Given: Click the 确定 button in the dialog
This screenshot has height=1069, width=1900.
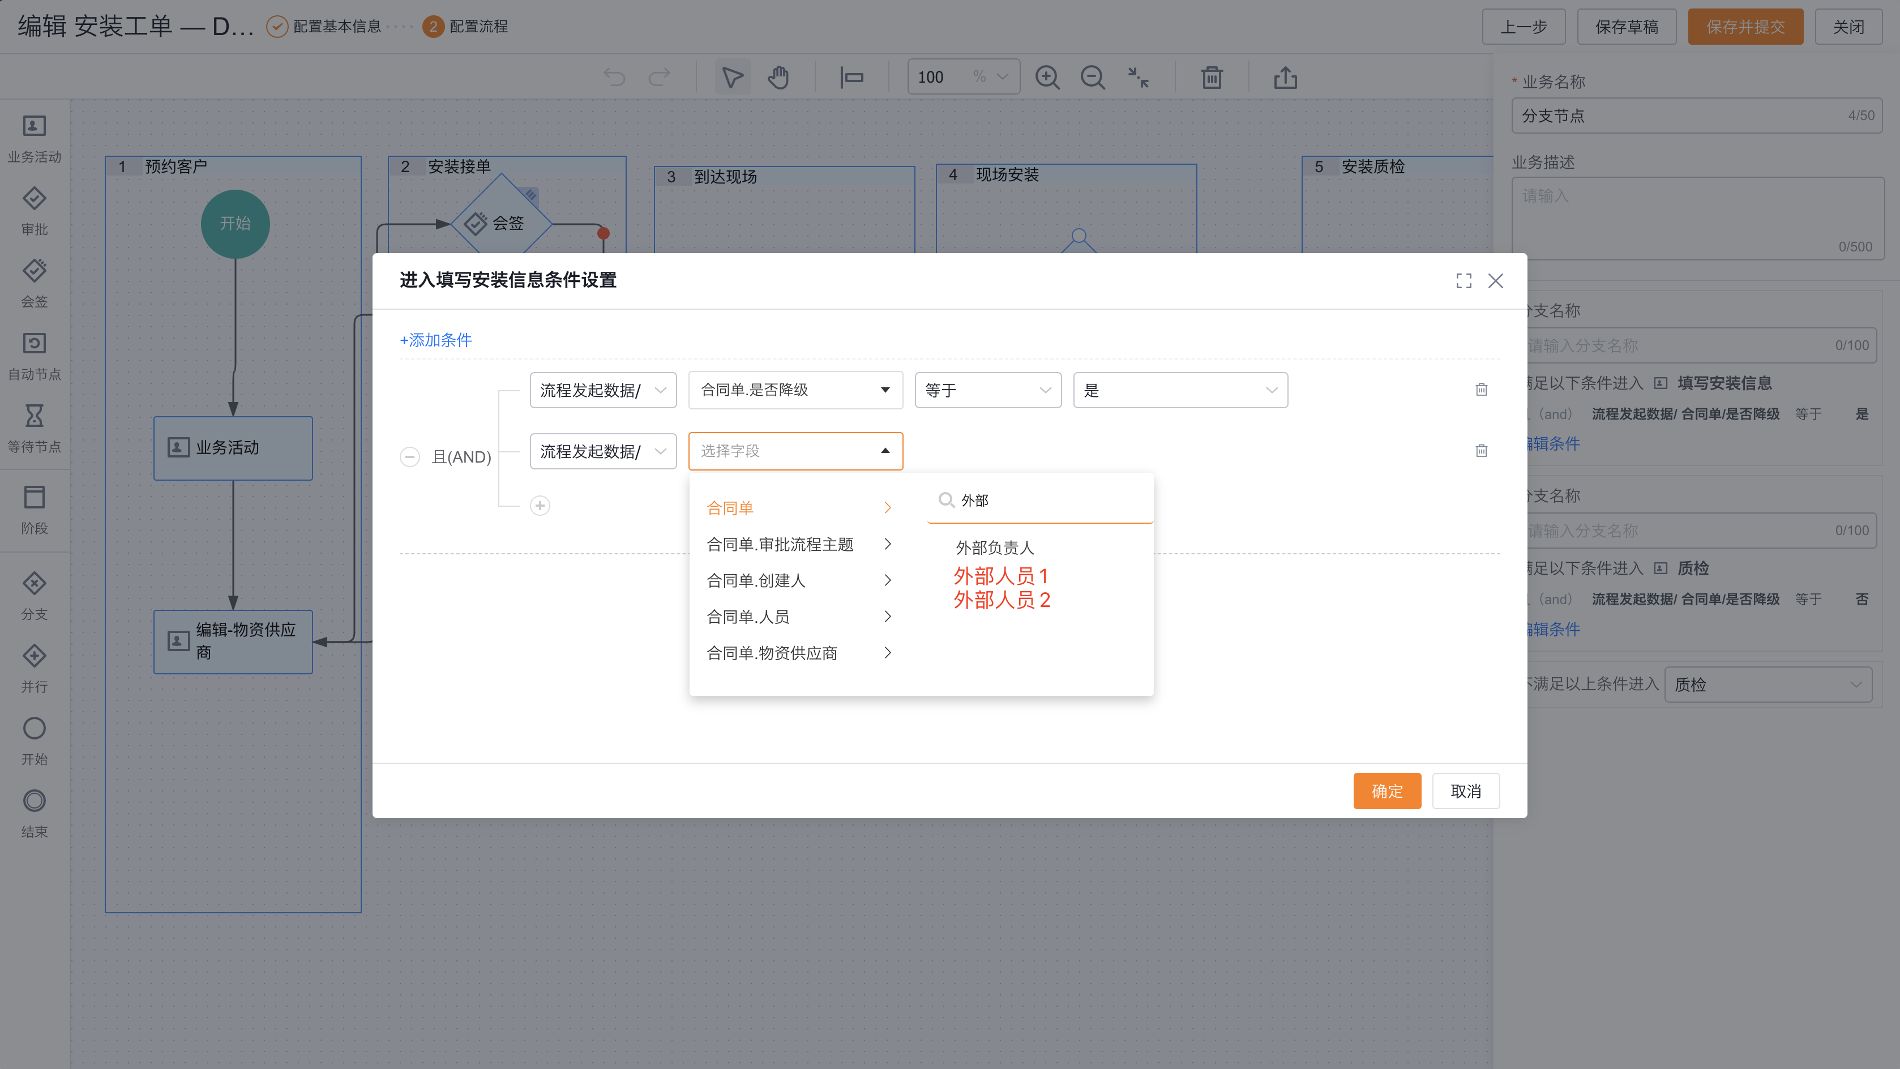Looking at the screenshot, I should tap(1387, 790).
